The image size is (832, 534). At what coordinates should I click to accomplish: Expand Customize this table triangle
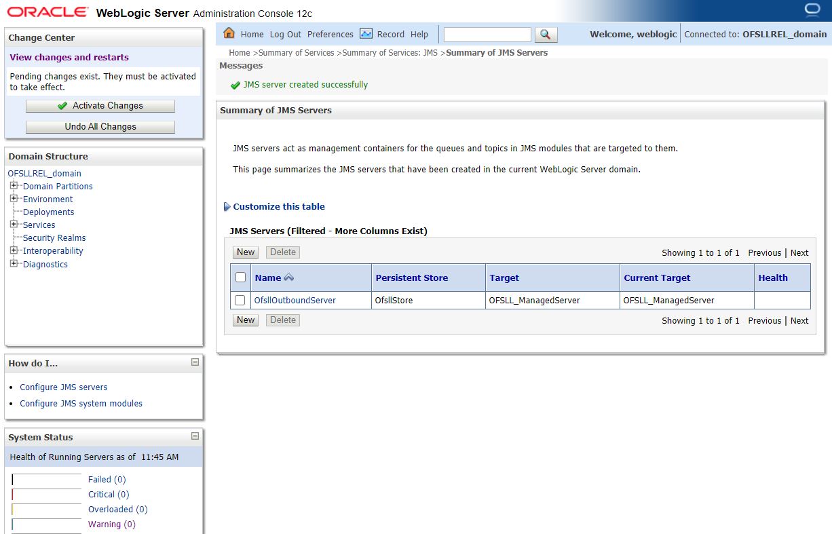227,207
